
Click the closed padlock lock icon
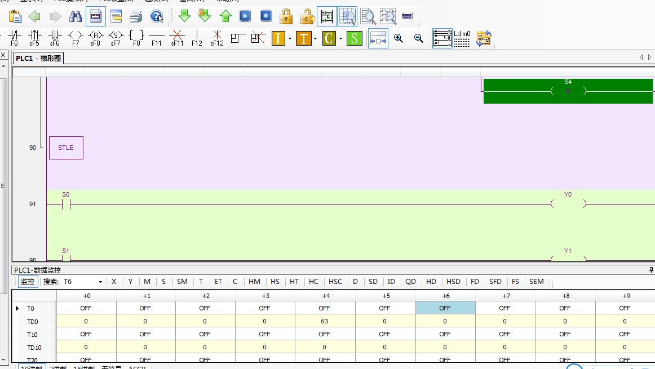click(286, 16)
